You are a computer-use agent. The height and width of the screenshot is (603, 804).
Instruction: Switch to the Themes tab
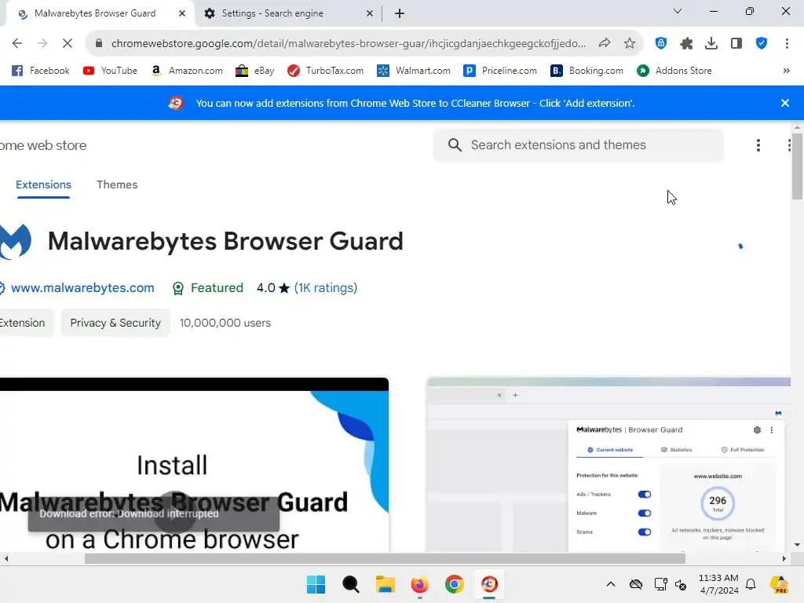coord(117,185)
